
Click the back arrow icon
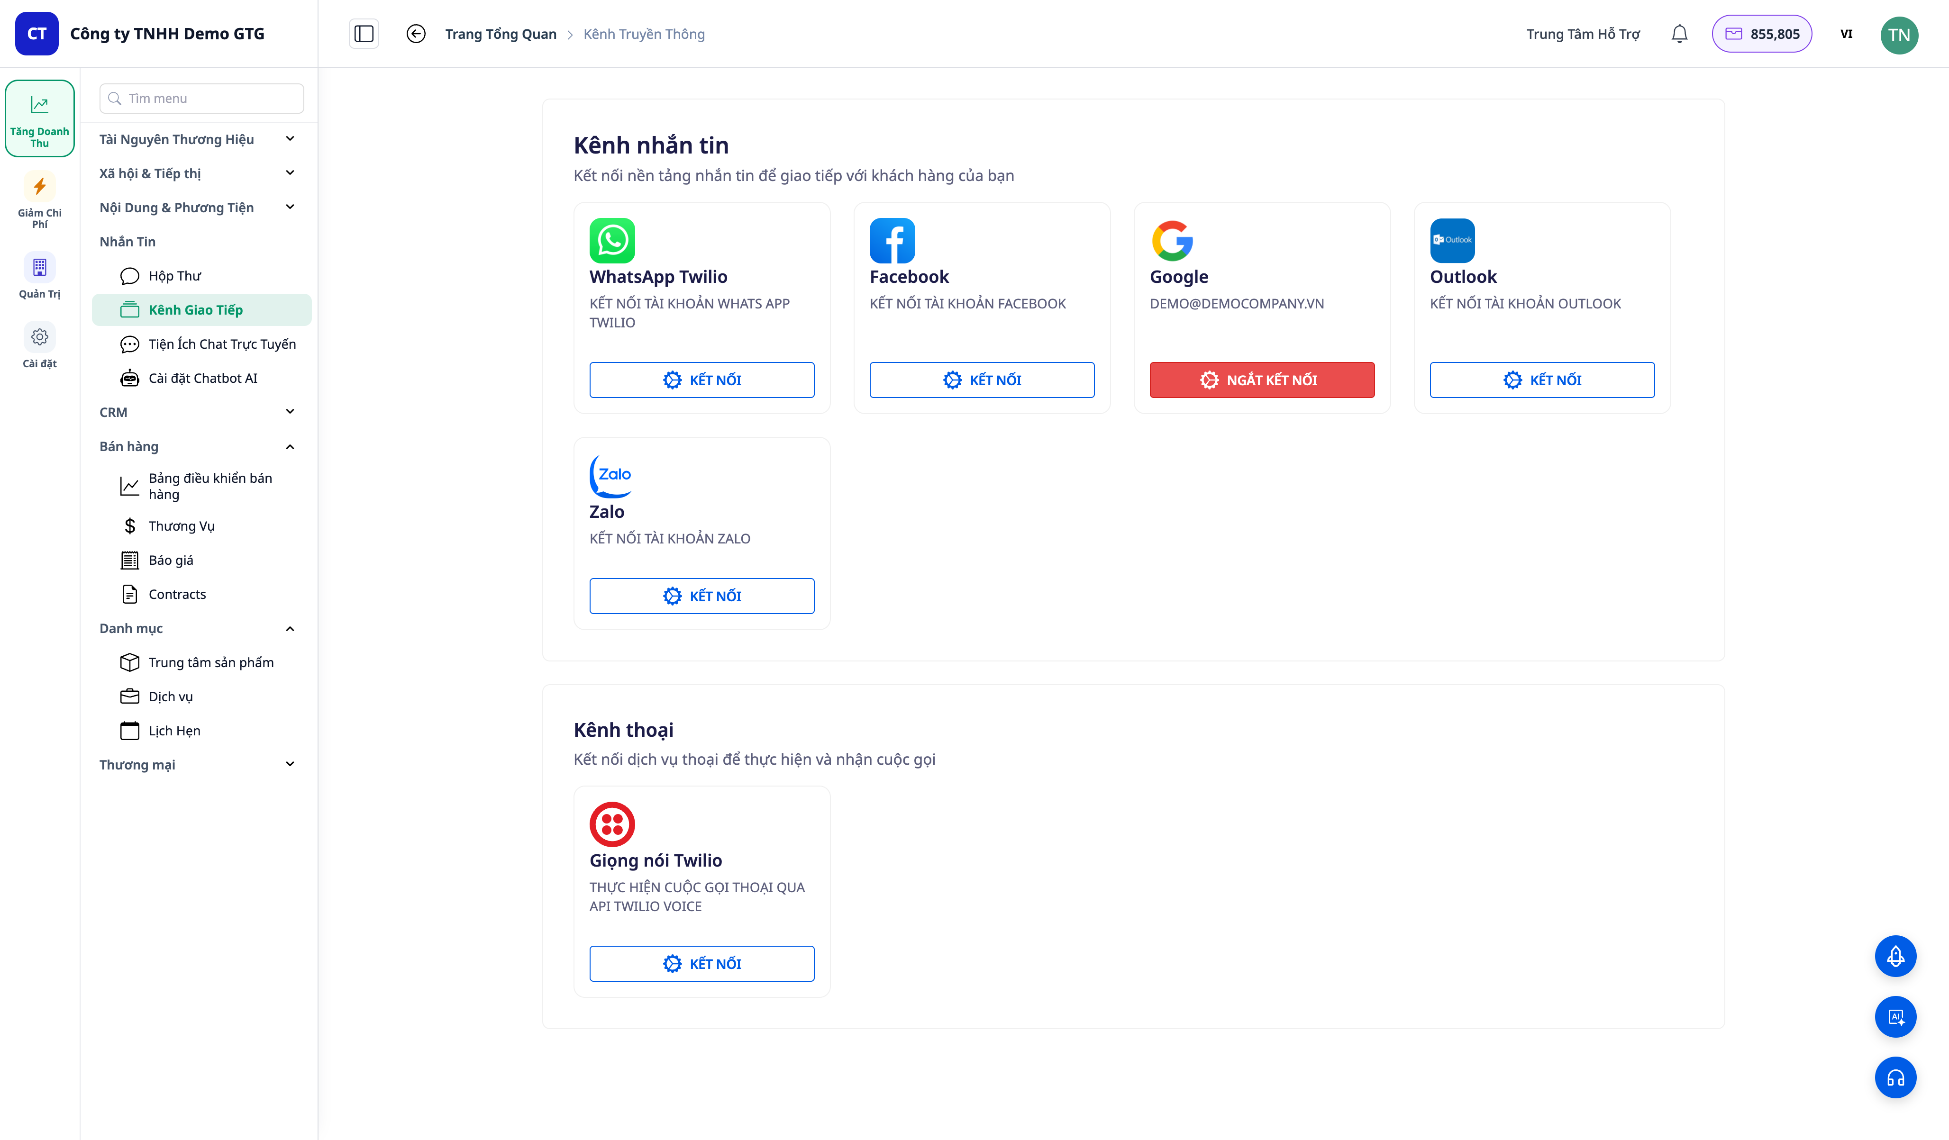pos(416,34)
